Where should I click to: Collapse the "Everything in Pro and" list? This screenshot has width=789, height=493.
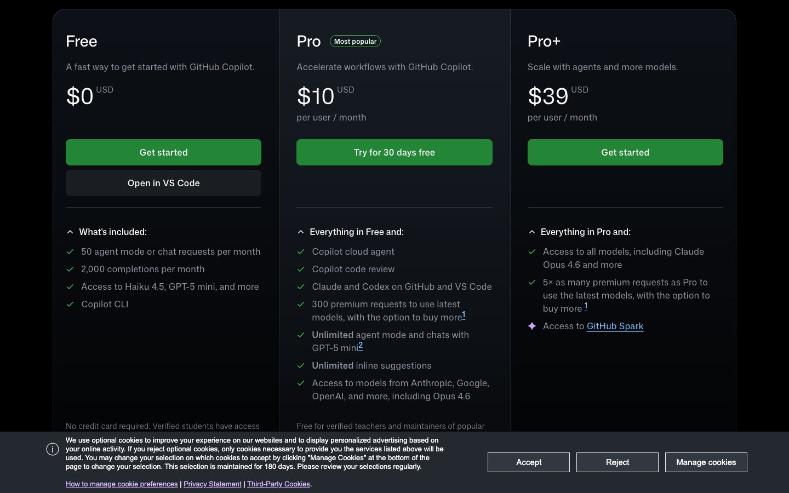pos(531,232)
